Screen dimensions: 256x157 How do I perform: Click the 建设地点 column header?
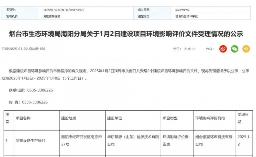coord(68,118)
